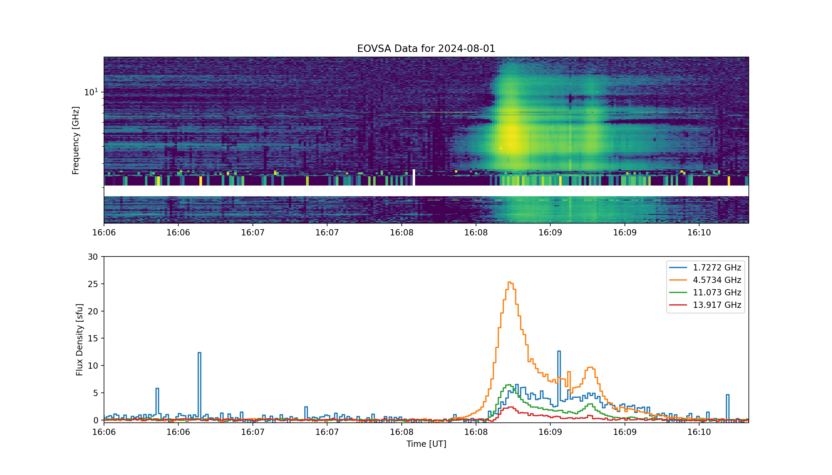This screenshot has width=832, height=475.
Task: Select the '4.5734 GHz' legend label
Action: click(717, 280)
